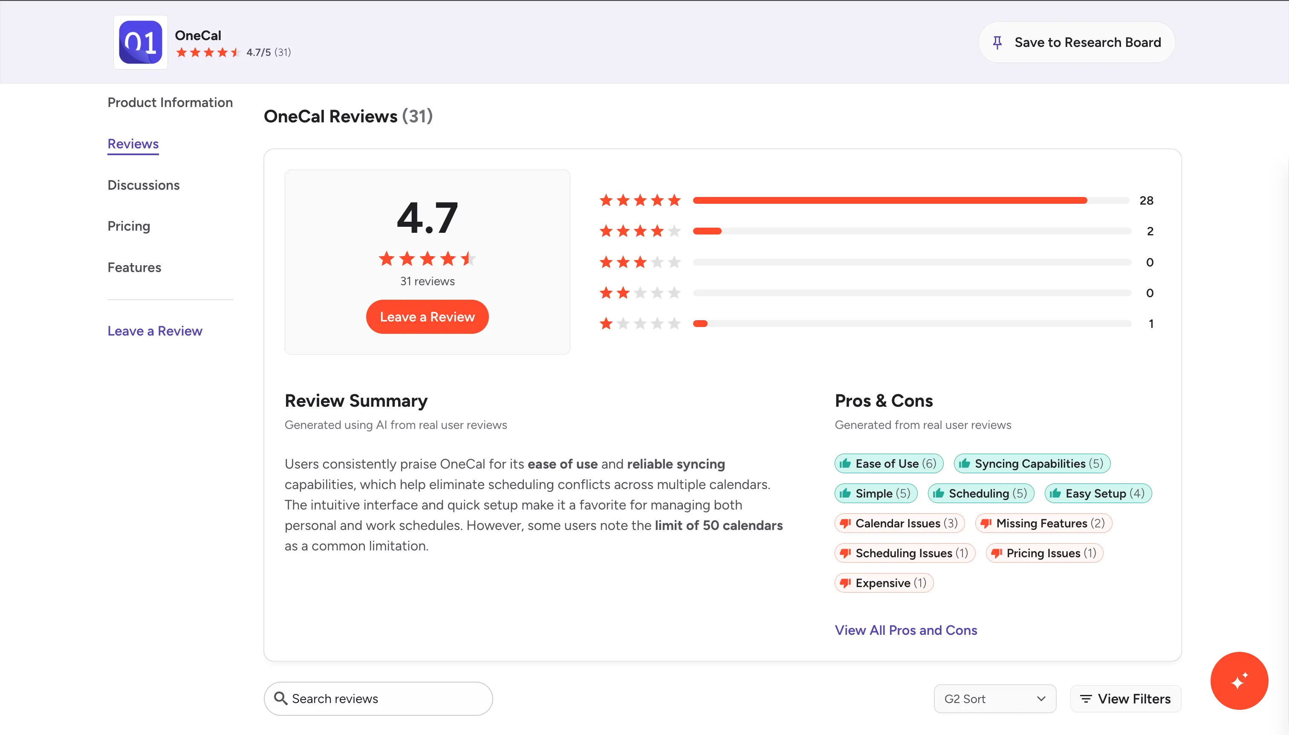The height and width of the screenshot is (735, 1289).
Task: Click the three-star rating row stars
Action: click(640, 263)
